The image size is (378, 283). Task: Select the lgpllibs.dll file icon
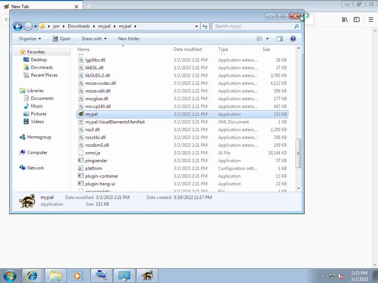[x=81, y=60]
